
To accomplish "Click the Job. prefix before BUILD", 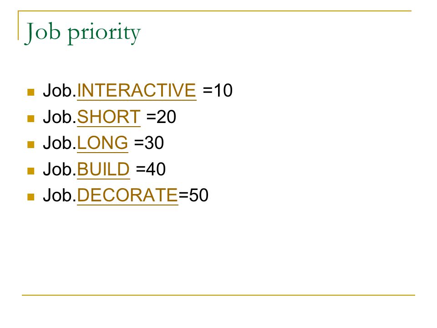I will tap(60, 169).
